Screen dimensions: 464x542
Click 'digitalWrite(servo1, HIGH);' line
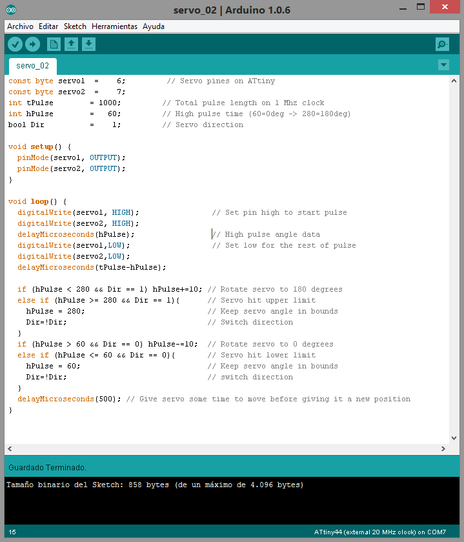(x=78, y=212)
